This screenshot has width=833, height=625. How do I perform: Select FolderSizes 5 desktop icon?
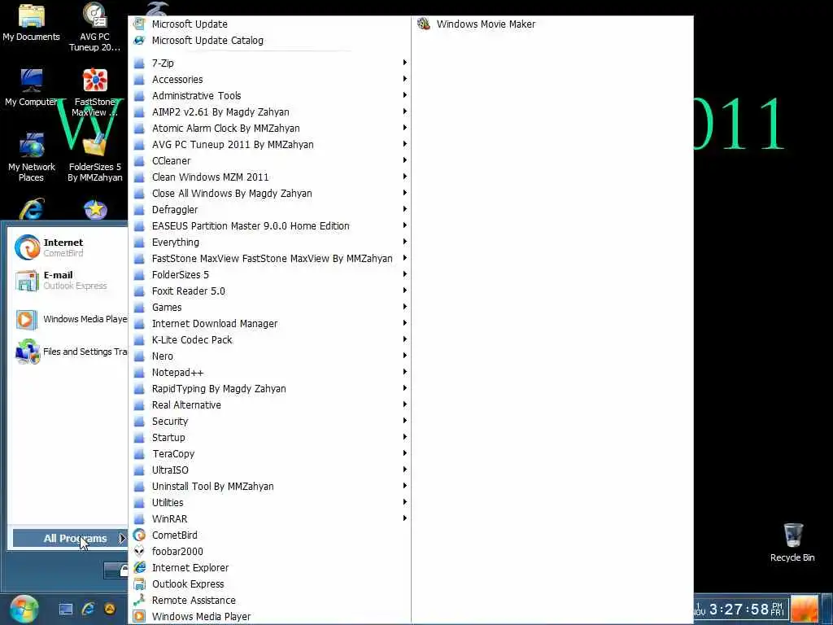[95, 157]
